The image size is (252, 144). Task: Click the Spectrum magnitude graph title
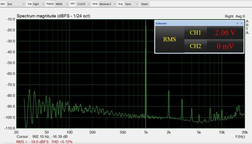pos(53,16)
